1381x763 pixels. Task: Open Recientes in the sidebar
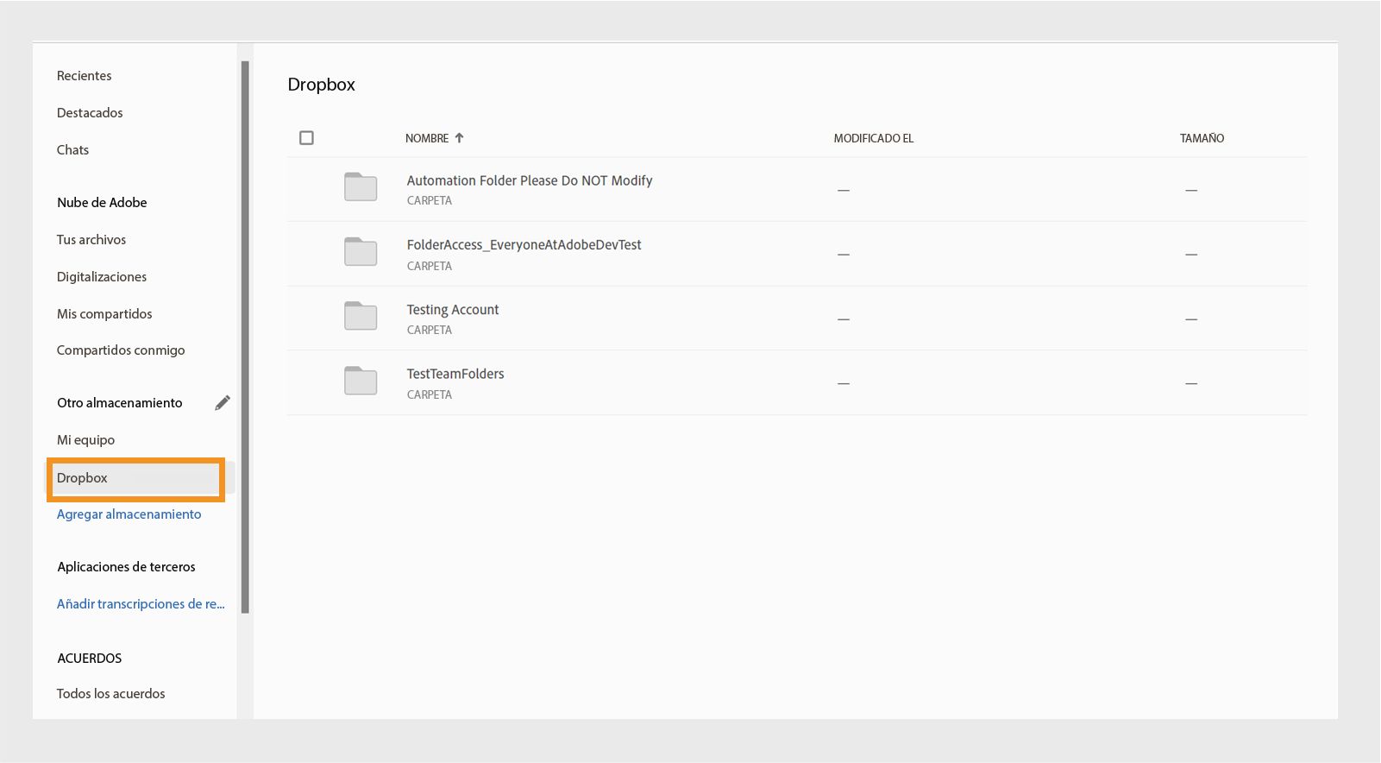coord(85,76)
